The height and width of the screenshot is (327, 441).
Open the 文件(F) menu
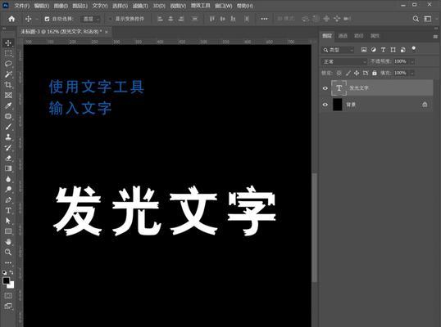[x=22, y=6]
